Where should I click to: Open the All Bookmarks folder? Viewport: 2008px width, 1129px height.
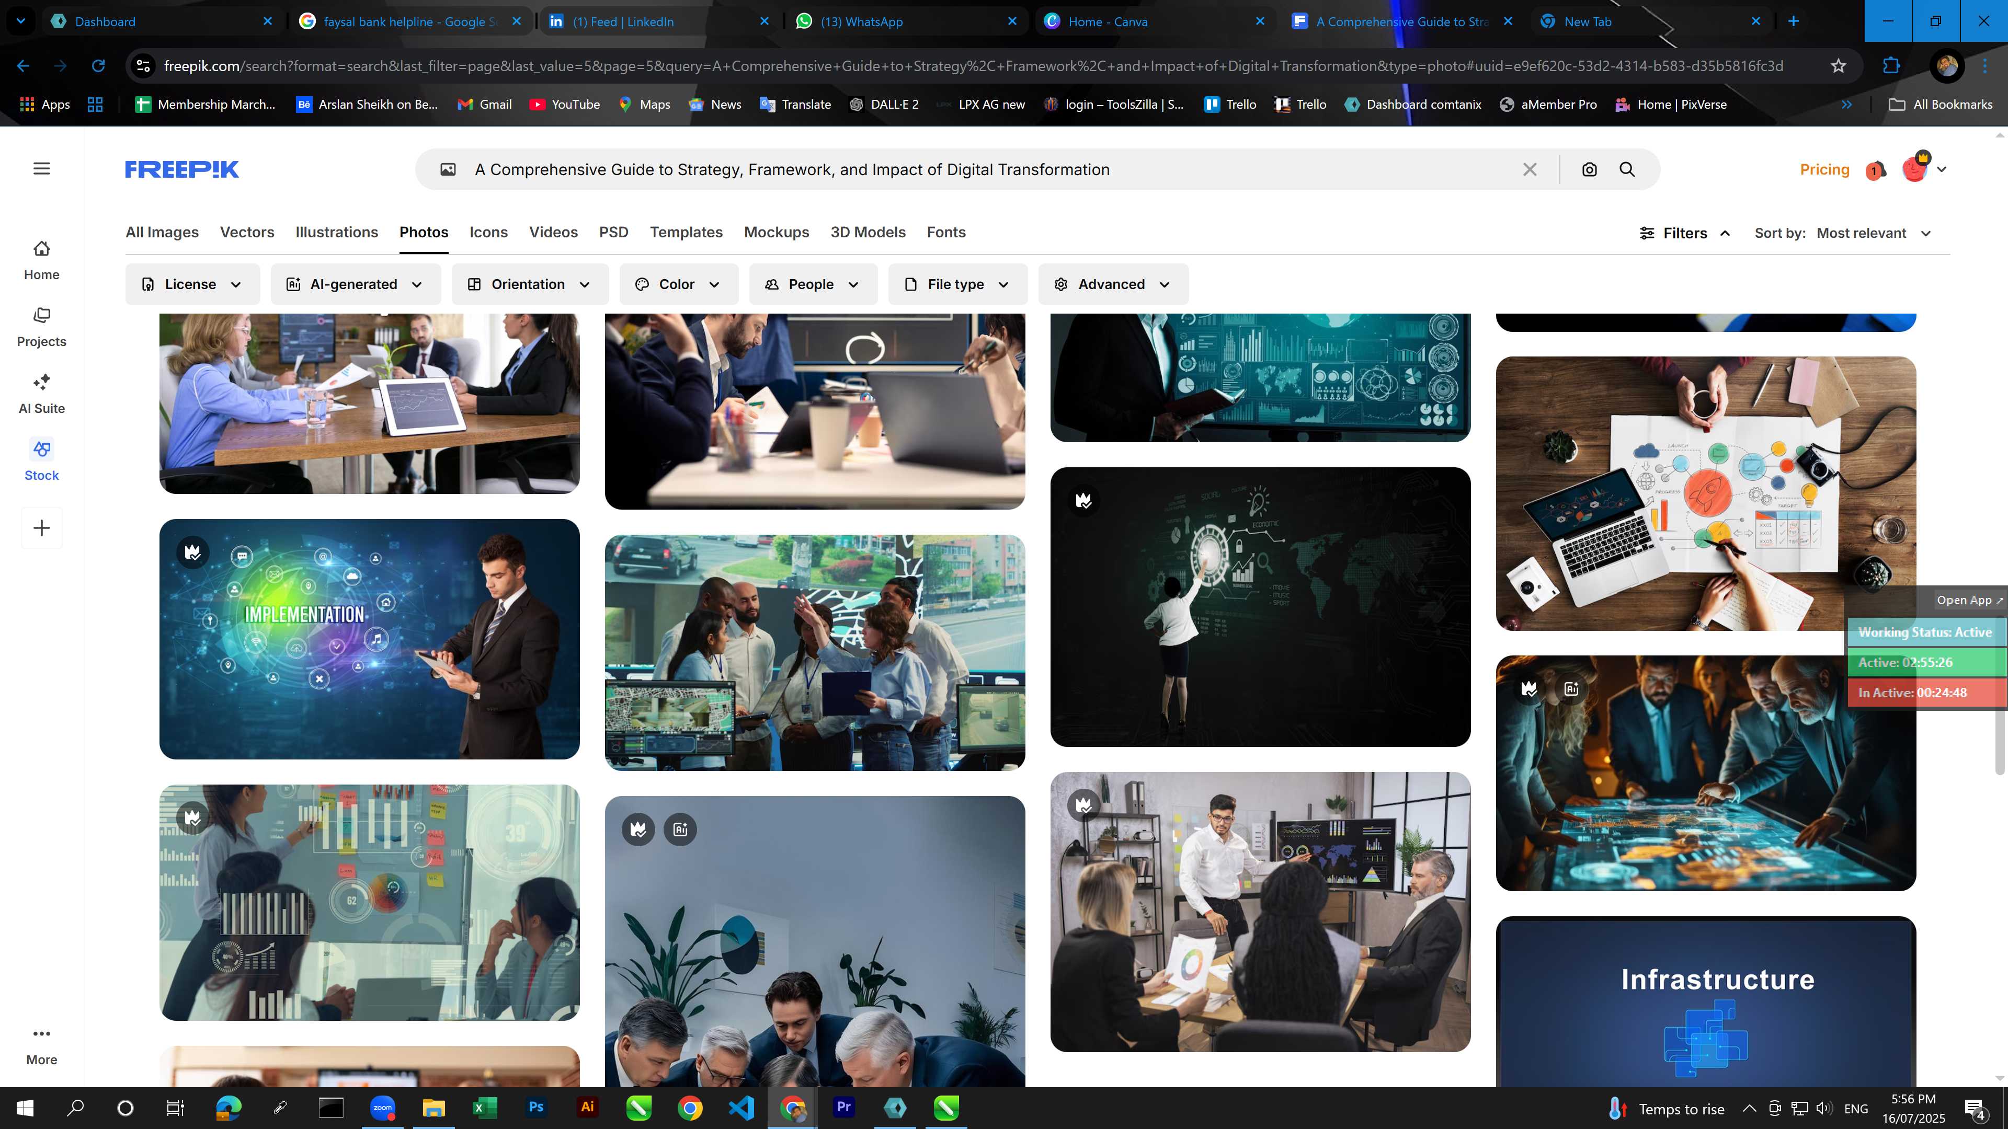click(1940, 105)
